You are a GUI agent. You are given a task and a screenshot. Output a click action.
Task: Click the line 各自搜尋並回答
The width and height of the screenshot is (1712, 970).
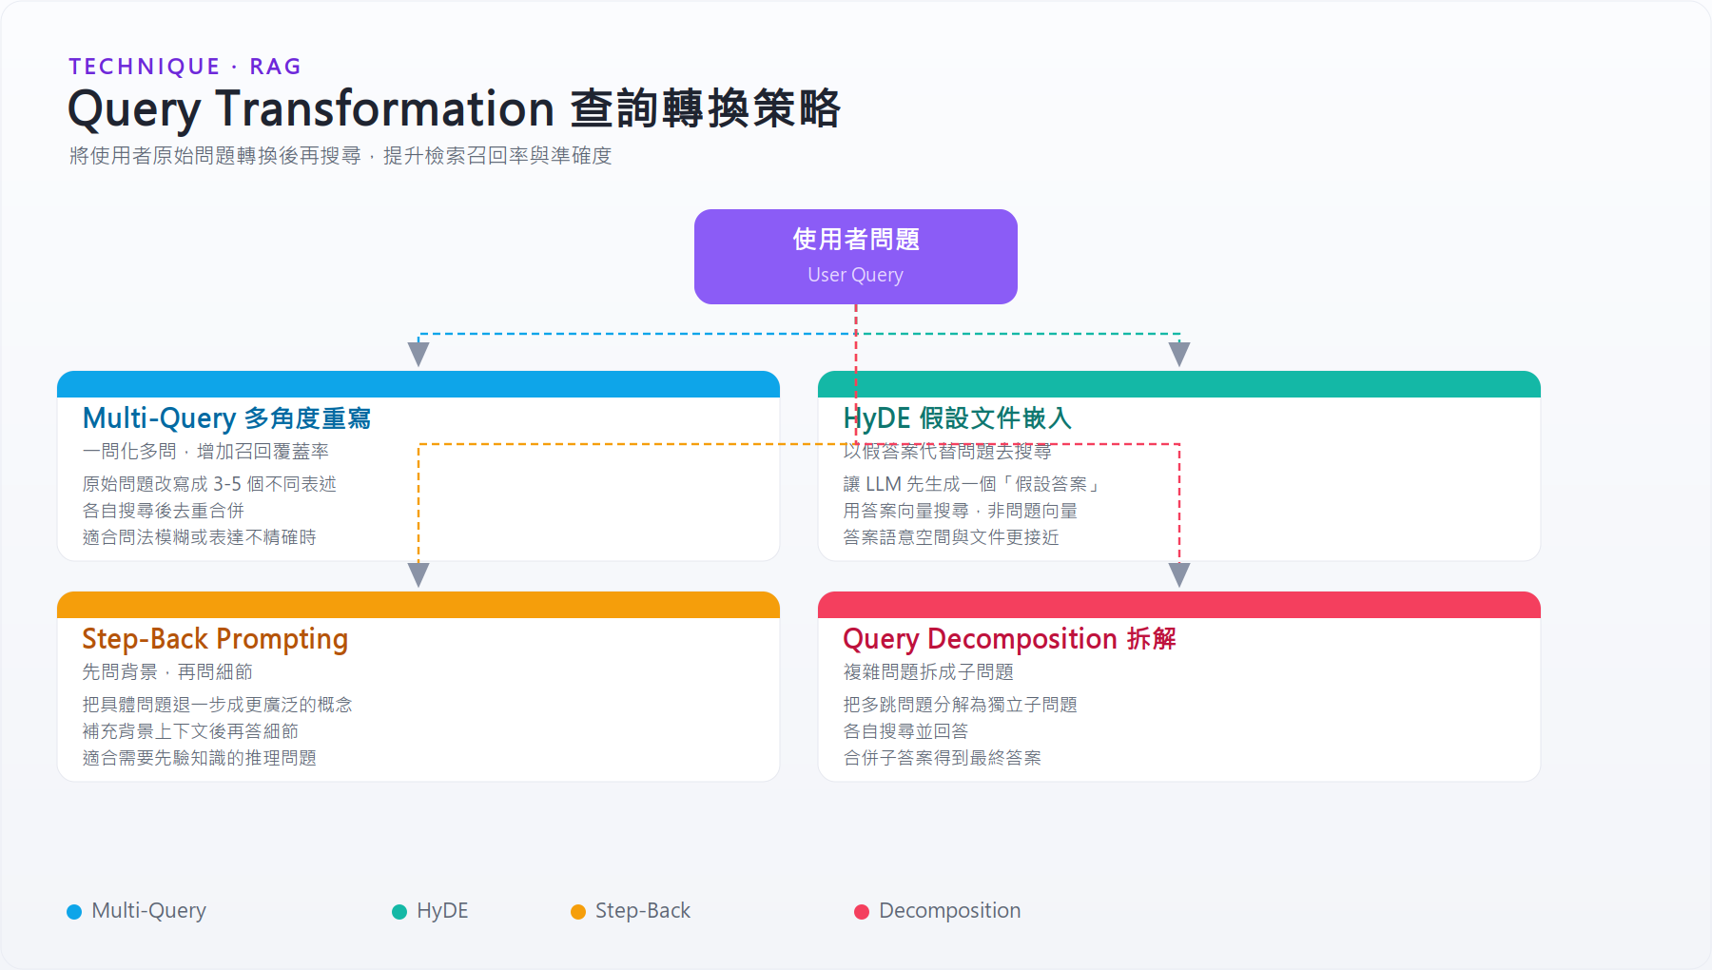(906, 731)
